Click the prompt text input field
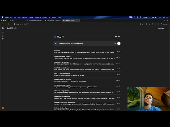Screen dimensions: 170x127 85,43
